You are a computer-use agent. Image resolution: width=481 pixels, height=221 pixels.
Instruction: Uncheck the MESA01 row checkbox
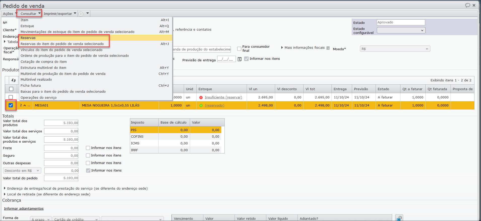click(11, 105)
